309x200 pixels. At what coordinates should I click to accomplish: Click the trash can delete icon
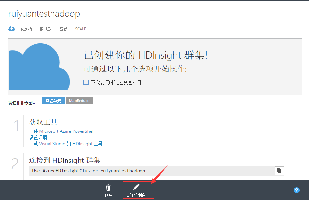pyautogui.click(x=108, y=188)
